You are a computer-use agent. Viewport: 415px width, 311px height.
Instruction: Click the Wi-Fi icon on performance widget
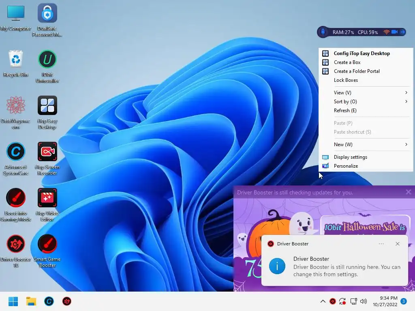pos(386,32)
